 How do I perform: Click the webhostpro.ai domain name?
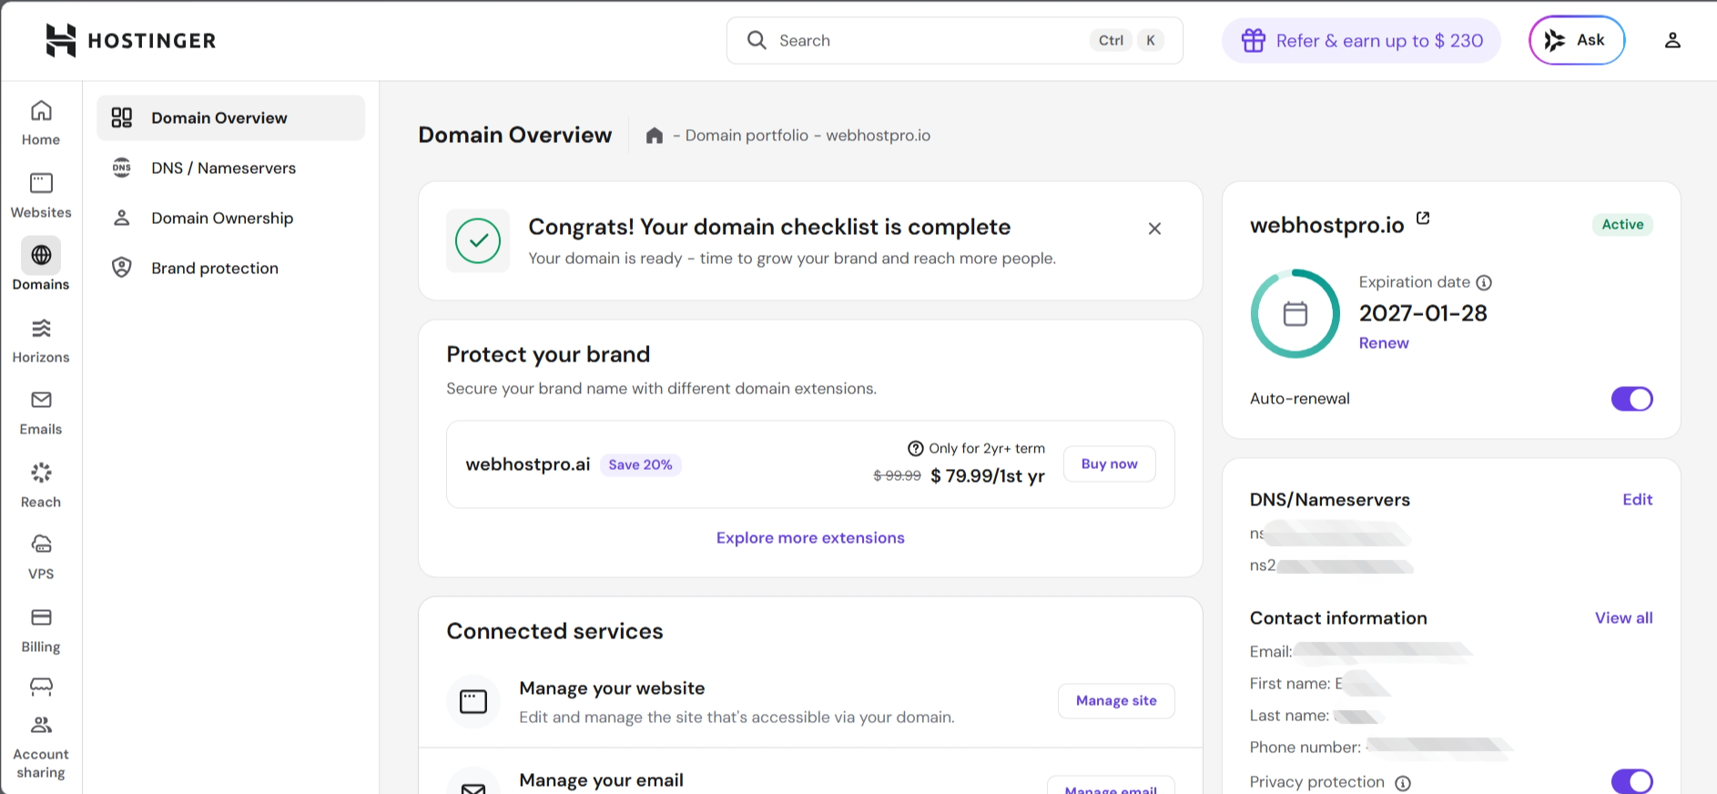[528, 464]
